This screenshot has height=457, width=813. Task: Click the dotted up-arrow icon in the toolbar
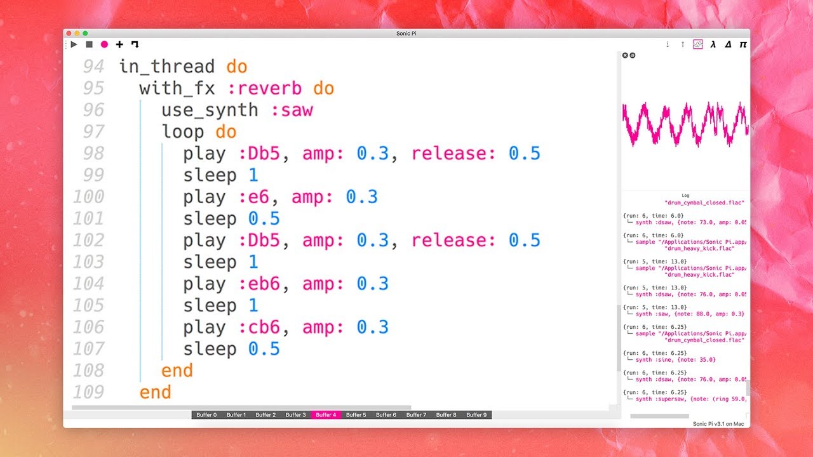pyautogui.click(x=683, y=44)
